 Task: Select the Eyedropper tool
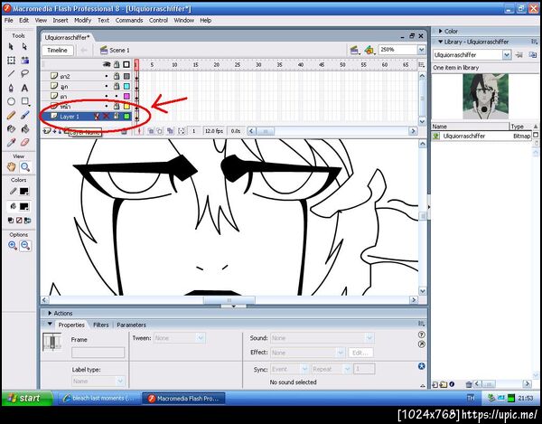pyautogui.click(x=11, y=142)
